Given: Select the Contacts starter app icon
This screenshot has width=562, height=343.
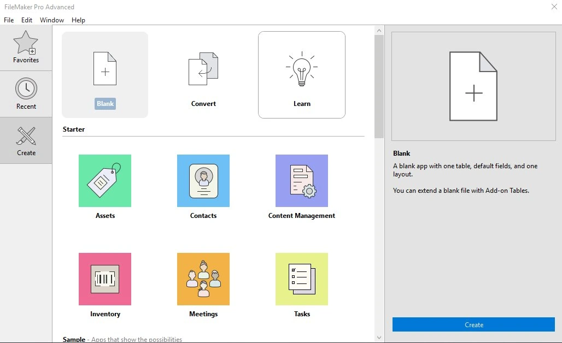Looking at the screenshot, I should (x=203, y=181).
